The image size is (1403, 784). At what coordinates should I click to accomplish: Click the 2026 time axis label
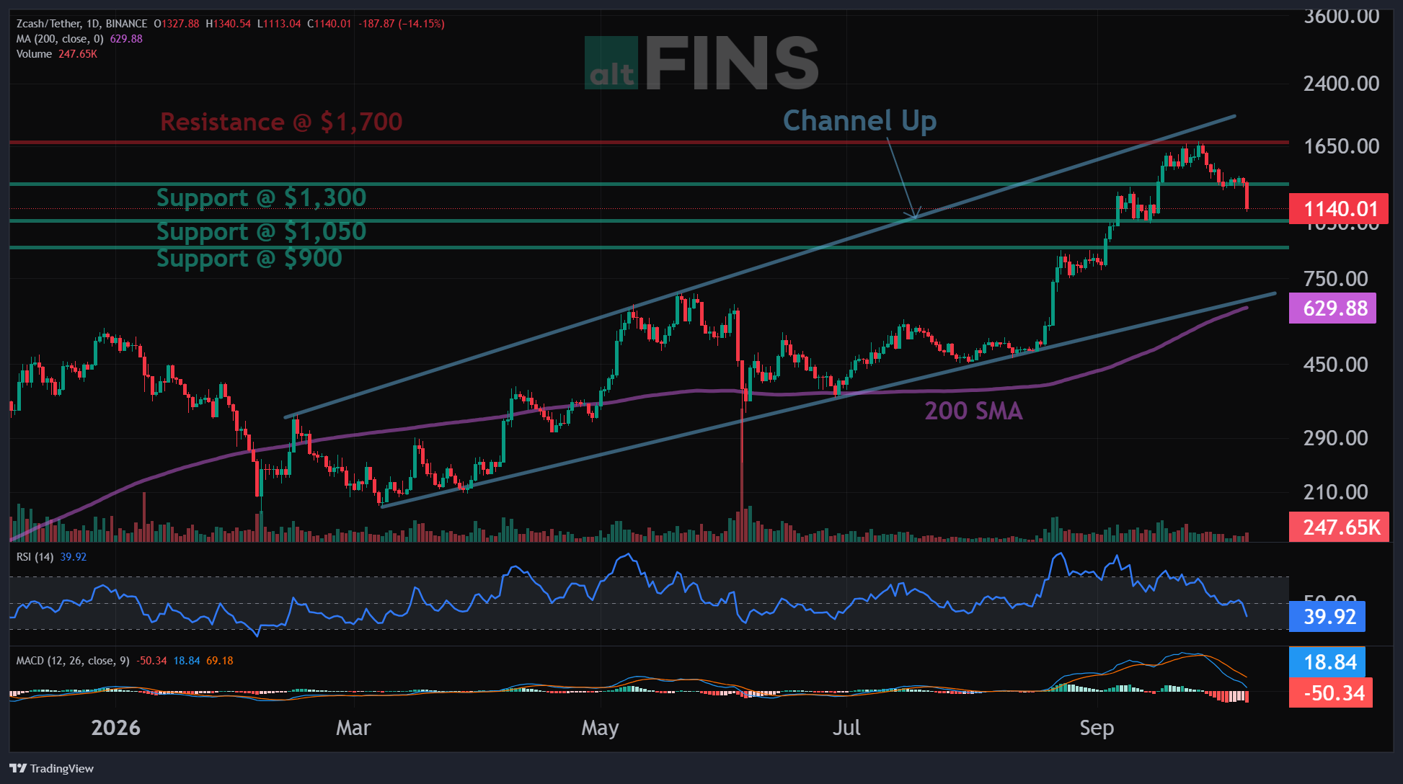click(116, 728)
